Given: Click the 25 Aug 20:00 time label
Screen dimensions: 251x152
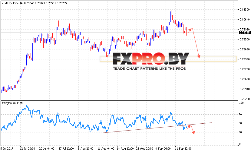Looking at the screenshot, I should 144,148.
